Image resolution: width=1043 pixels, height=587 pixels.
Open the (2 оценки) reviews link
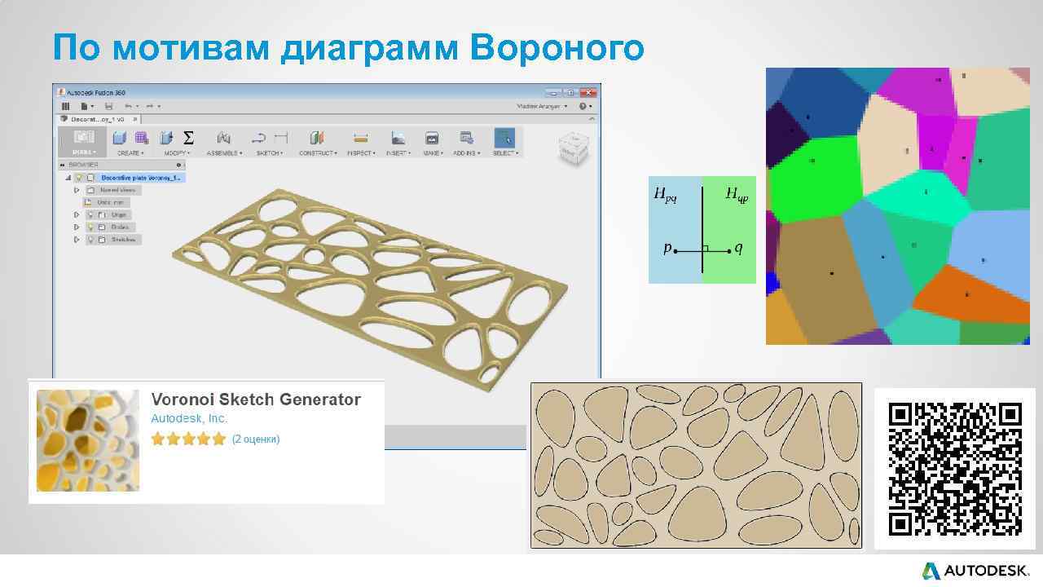256,439
